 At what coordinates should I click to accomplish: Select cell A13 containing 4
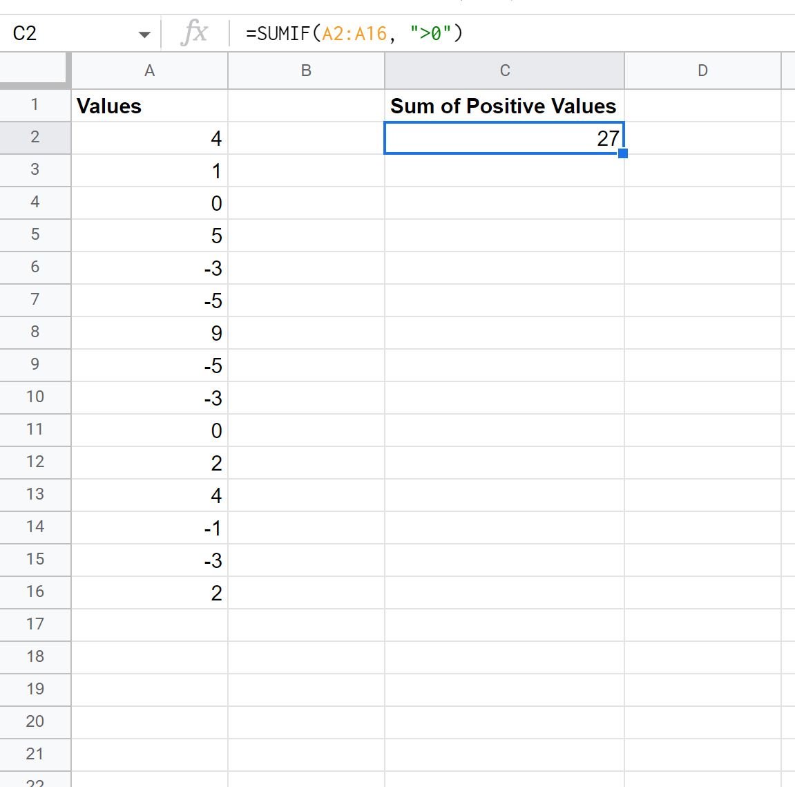click(x=150, y=495)
